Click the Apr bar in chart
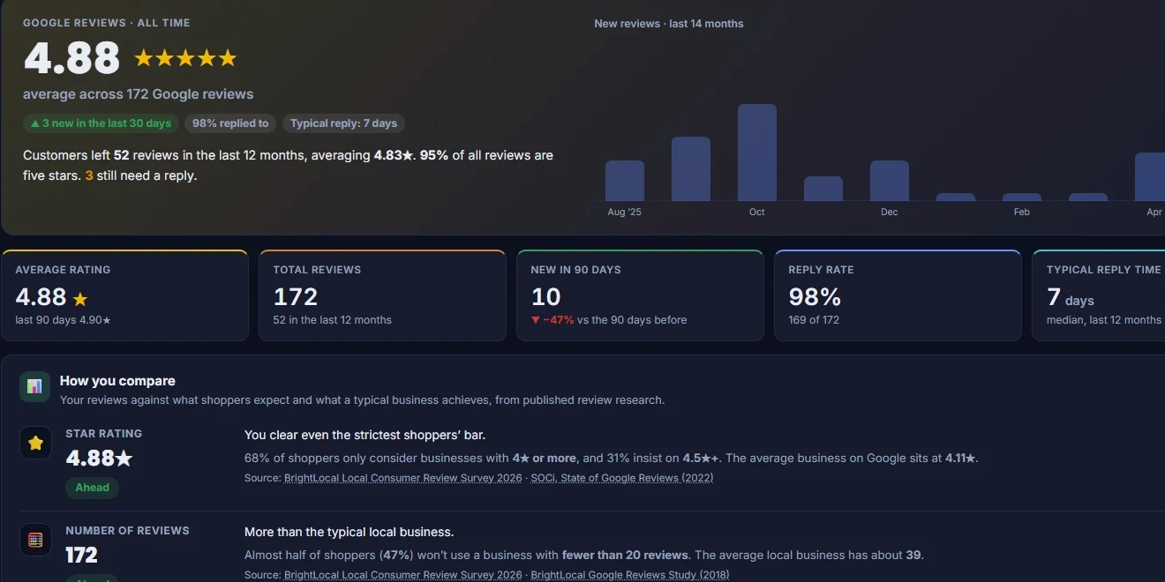The height and width of the screenshot is (582, 1165). (x=1150, y=176)
